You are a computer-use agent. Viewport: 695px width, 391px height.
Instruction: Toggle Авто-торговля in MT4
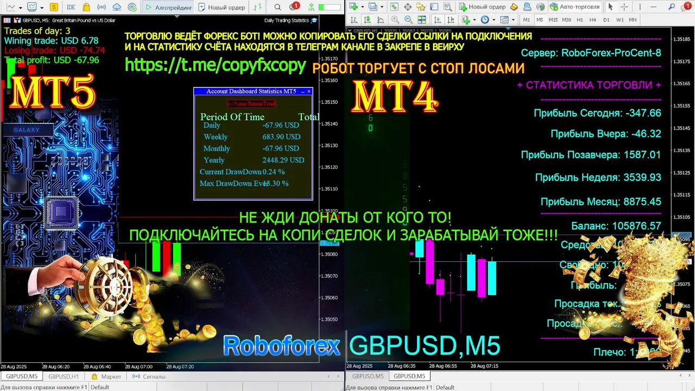tap(574, 7)
